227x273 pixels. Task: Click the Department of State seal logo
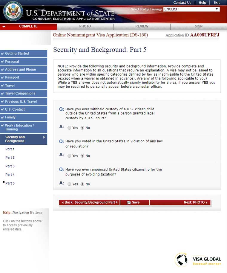pos(13,11)
